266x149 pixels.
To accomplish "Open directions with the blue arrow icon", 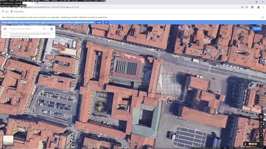I will 52,29.
